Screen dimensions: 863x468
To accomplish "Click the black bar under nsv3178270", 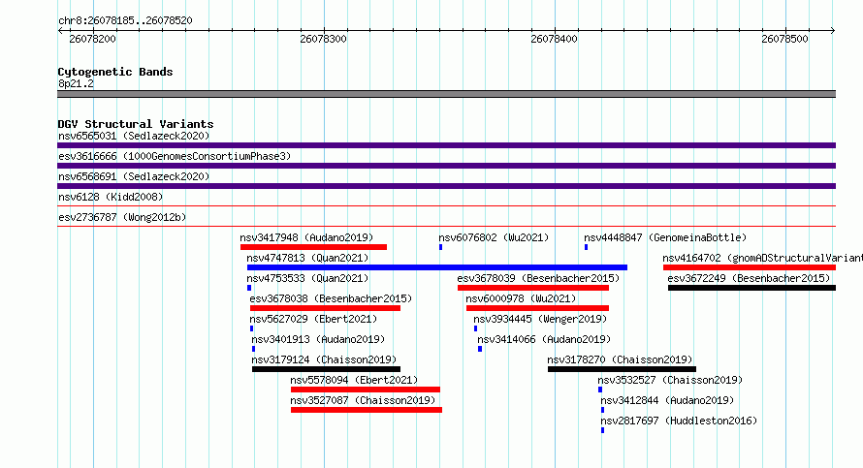I will click(622, 369).
